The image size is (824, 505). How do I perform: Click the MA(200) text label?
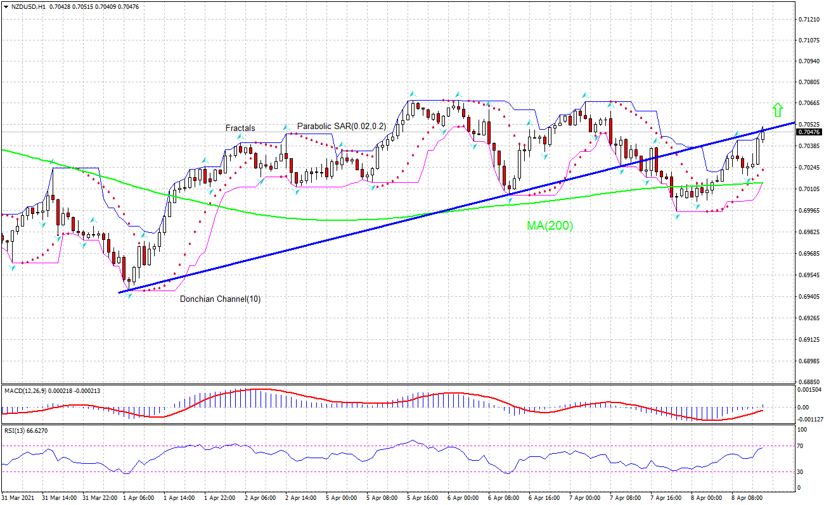[x=548, y=227]
